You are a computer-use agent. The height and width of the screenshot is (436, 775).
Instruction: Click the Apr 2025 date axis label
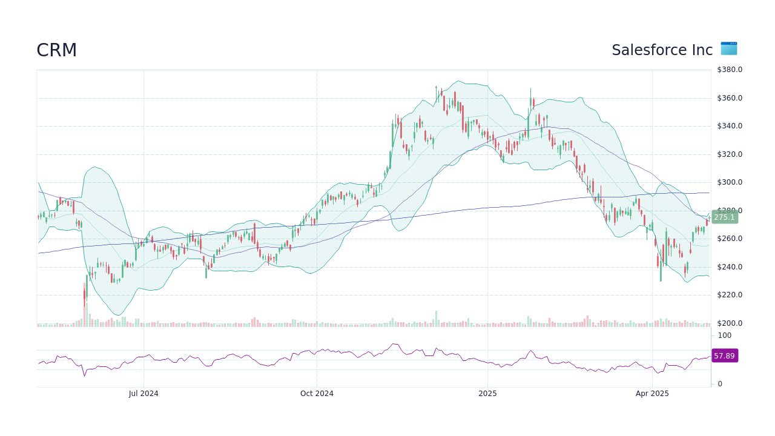652,394
